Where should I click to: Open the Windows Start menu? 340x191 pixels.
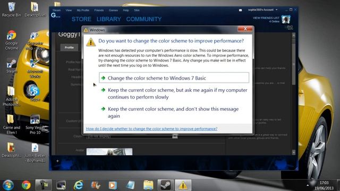click(x=8, y=185)
